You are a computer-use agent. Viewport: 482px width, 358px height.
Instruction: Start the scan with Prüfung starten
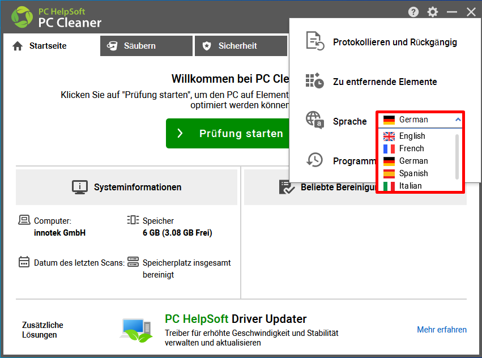pos(228,133)
